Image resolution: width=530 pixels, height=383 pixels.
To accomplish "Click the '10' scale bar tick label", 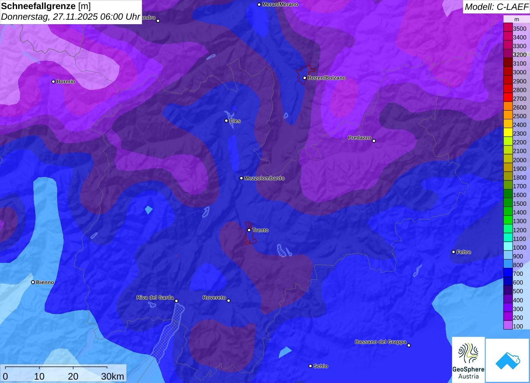I will tap(39, 376).
